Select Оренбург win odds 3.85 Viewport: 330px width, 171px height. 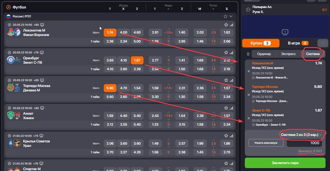pyautogui.click(x=110, y=60)
